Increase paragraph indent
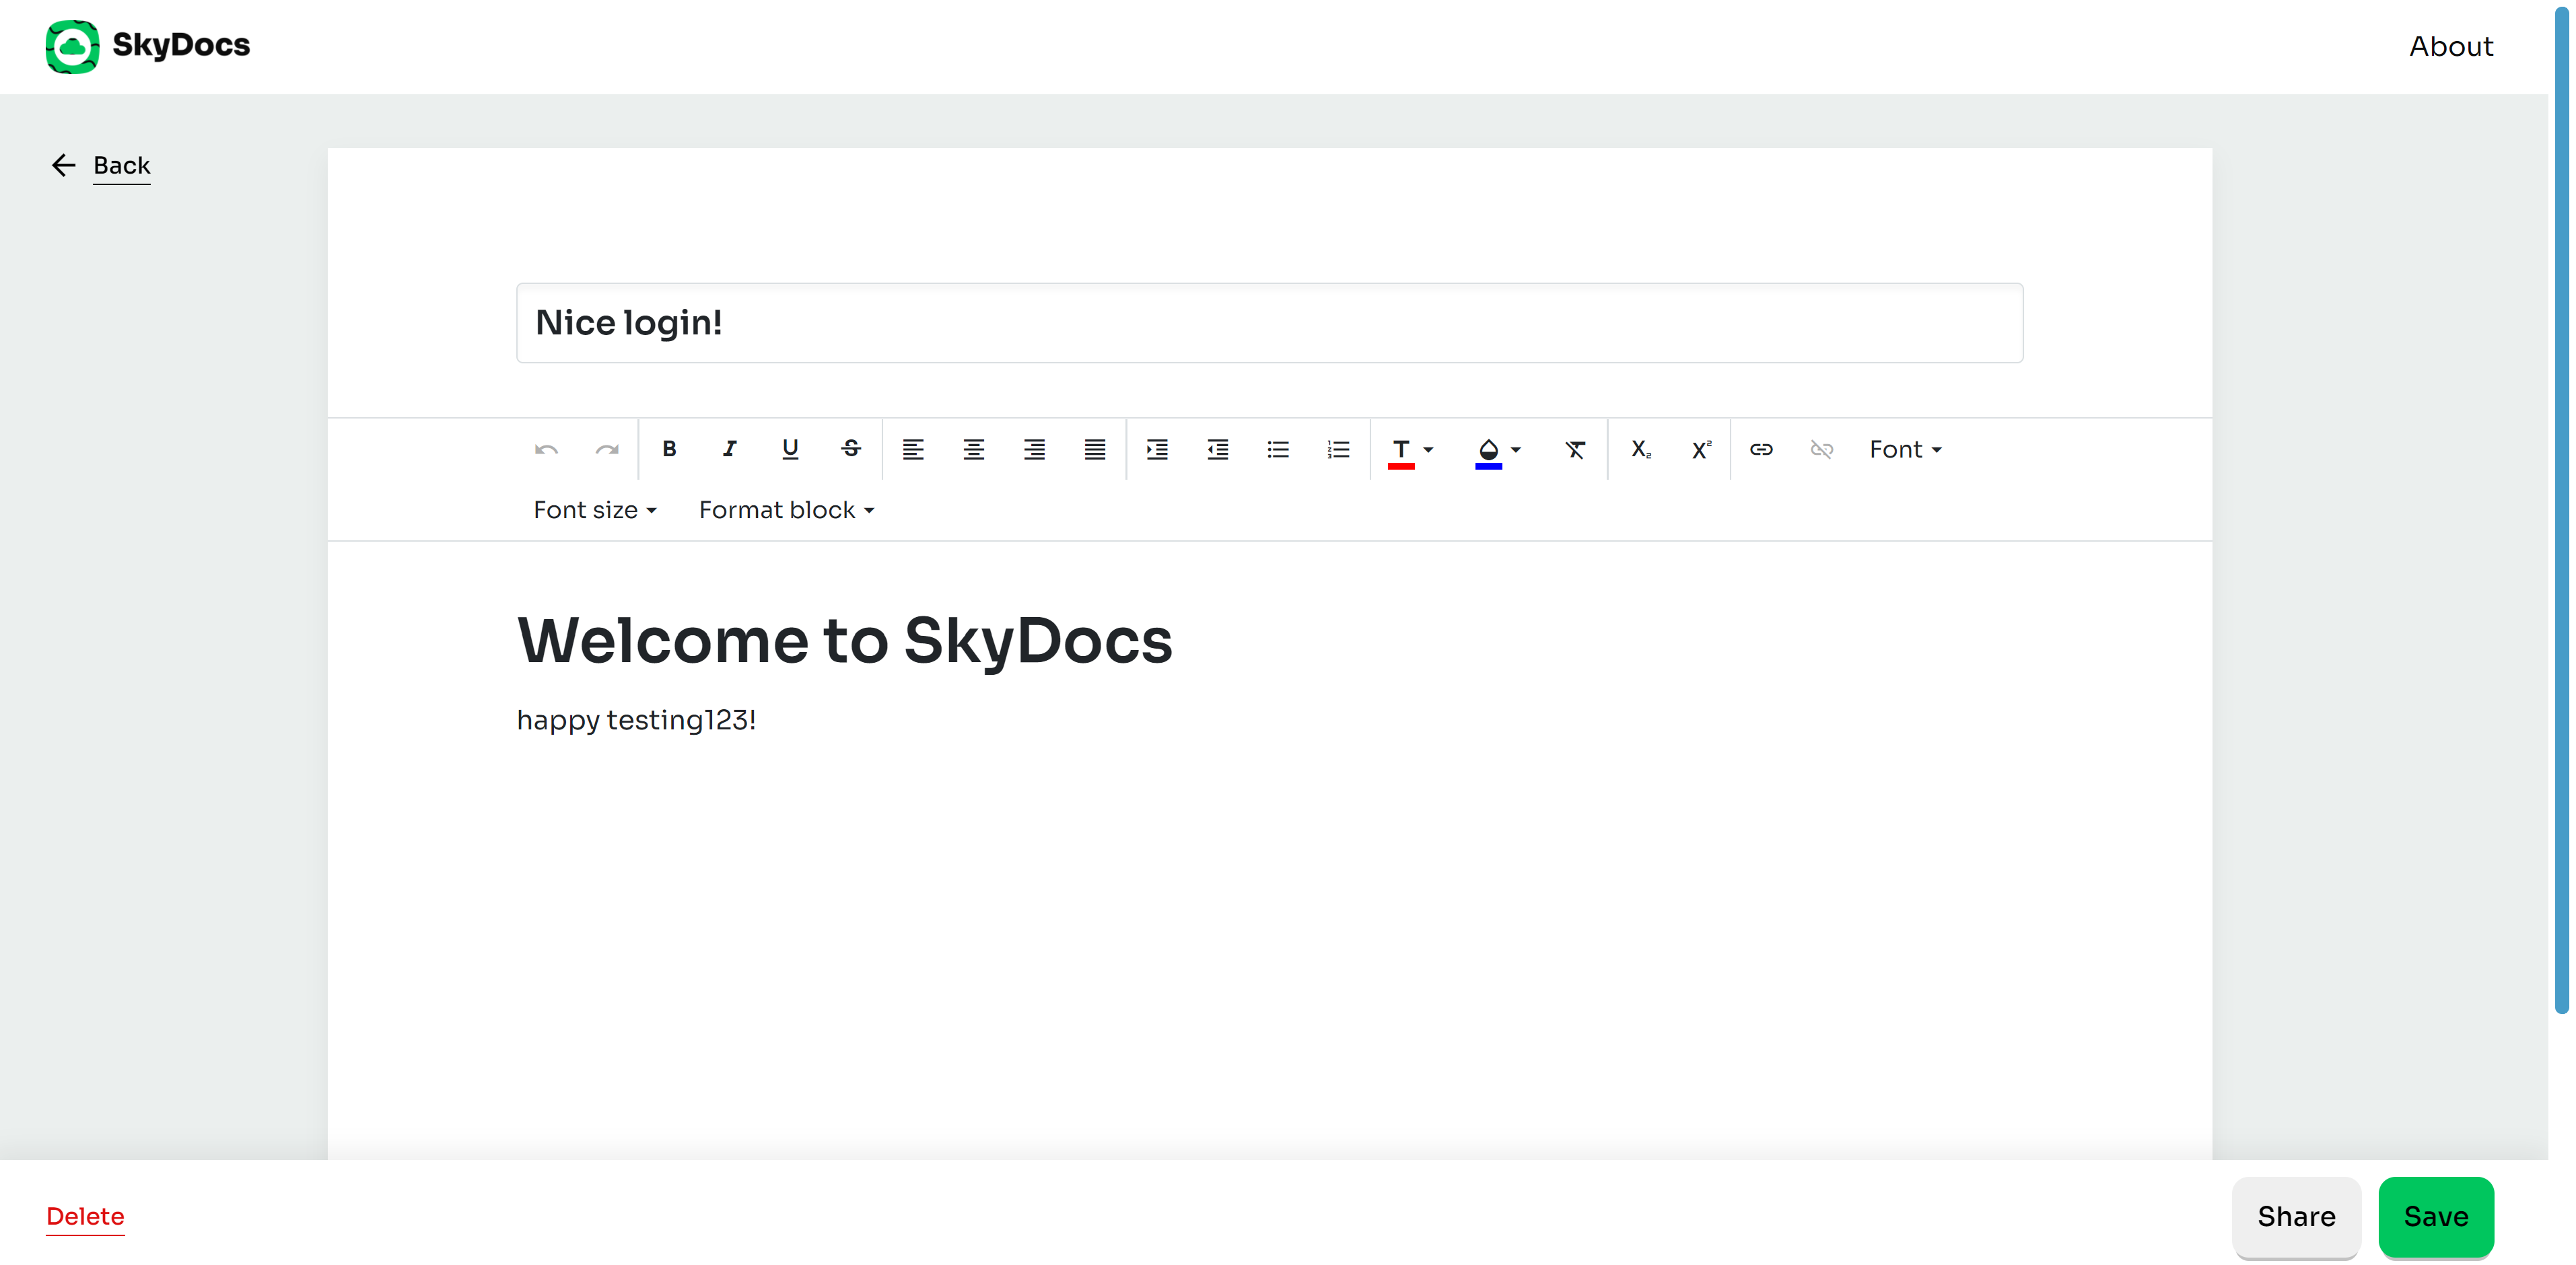The image size is (2576, 1265). click(x=1157, y=449)
